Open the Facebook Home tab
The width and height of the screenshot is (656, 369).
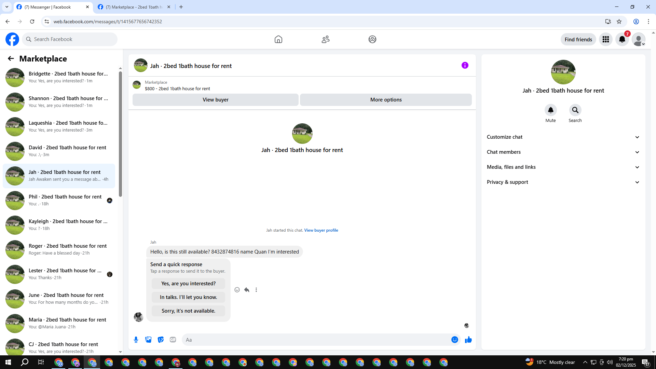278,39
